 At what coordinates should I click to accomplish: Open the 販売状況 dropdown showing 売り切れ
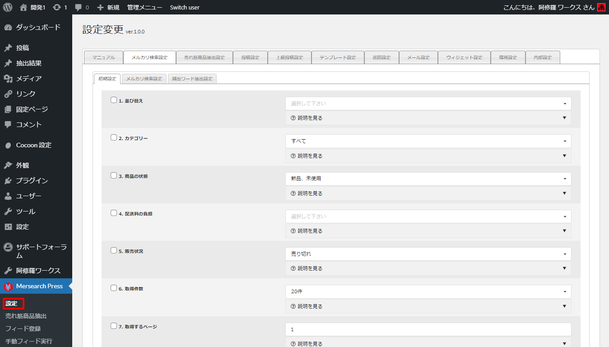[428, 254]
